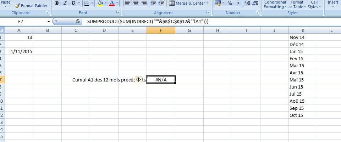Open Conditional Formatting menu
The height and width of the screenshot is (142, 341).
275,4
